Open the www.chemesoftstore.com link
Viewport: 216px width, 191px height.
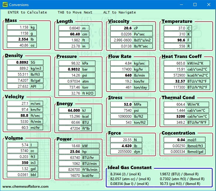click(x=26, y=186)
